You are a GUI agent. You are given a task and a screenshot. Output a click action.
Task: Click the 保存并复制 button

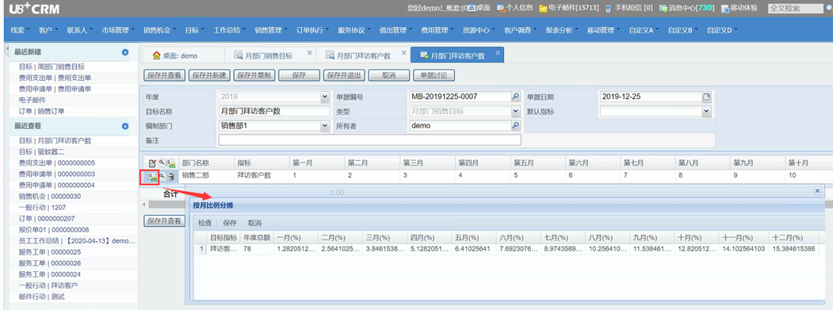click(x=254, y=75)
